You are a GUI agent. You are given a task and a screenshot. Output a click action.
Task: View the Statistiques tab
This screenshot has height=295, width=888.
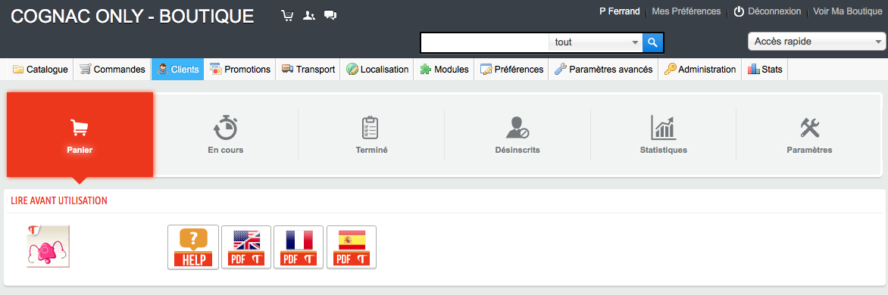(663, 135)
